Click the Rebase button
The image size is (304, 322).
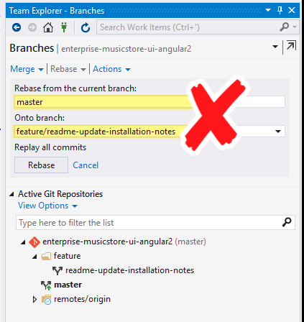41,165
